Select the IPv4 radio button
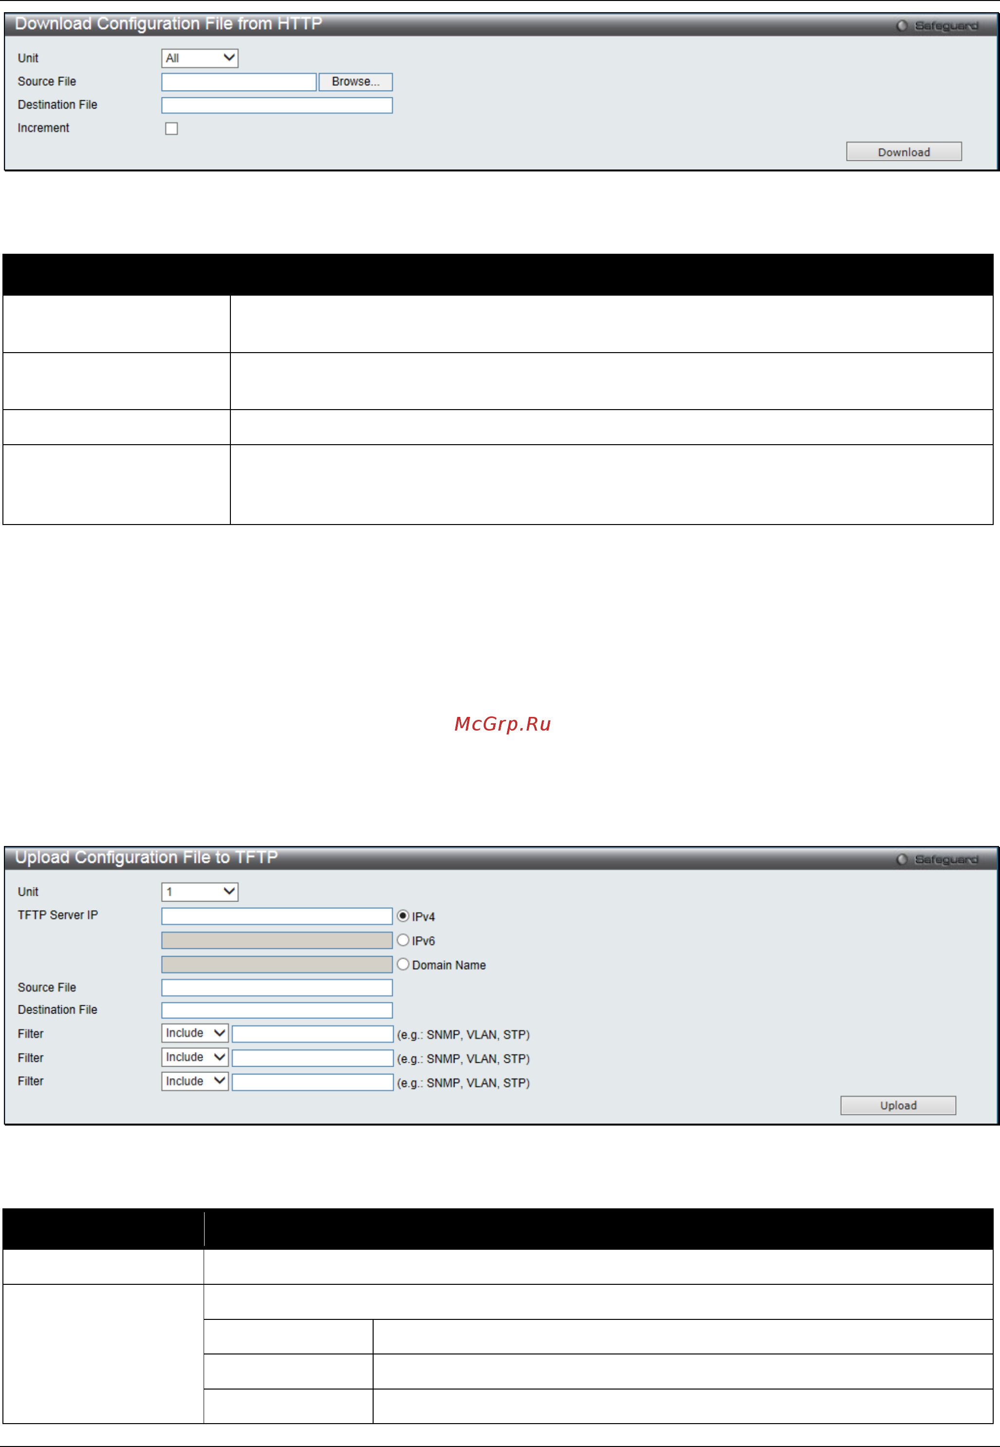Image resolution: width=1000 pixels, height=1447 pixels. point(403,917)
